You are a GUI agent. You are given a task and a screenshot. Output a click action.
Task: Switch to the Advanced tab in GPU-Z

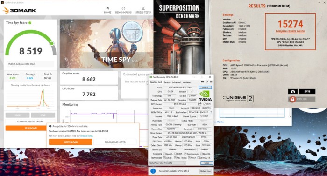[177, 82]
